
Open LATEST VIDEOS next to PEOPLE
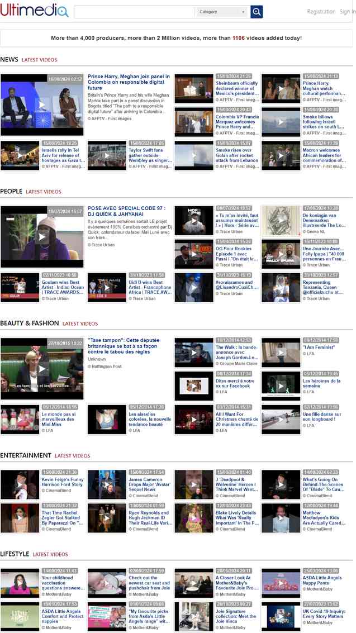click(44, 192)
